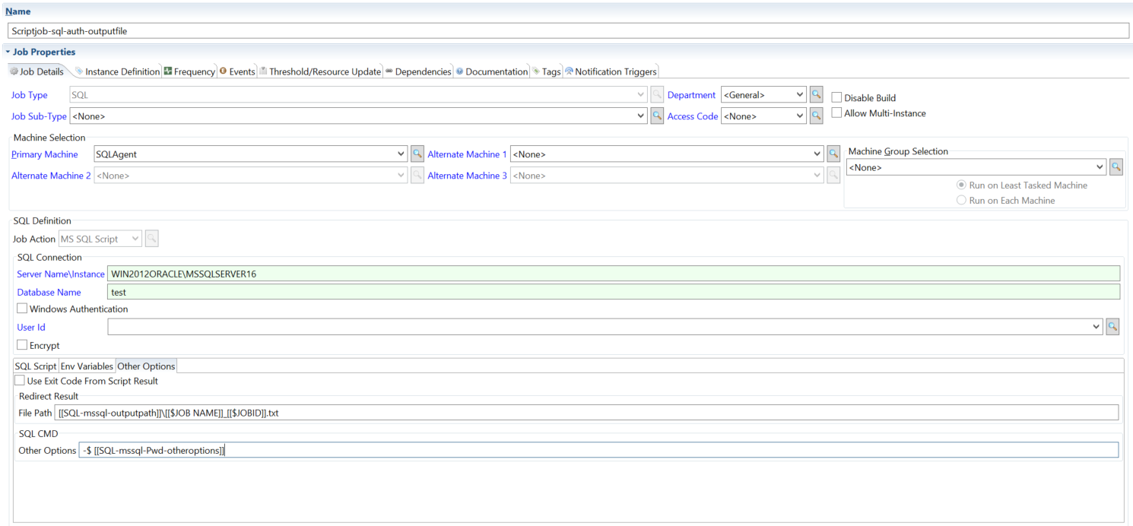The image size is (1133, 526).
Task: Switch to Env Variables sub-tab
Action: tap(87, 366)
